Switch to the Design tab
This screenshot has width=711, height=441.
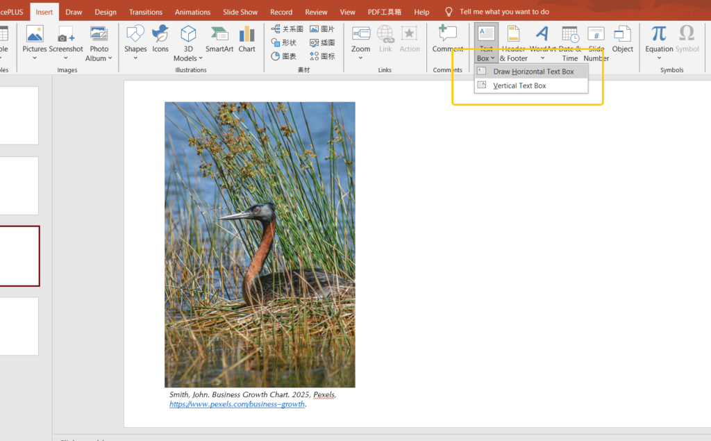[x=106, y=12]
